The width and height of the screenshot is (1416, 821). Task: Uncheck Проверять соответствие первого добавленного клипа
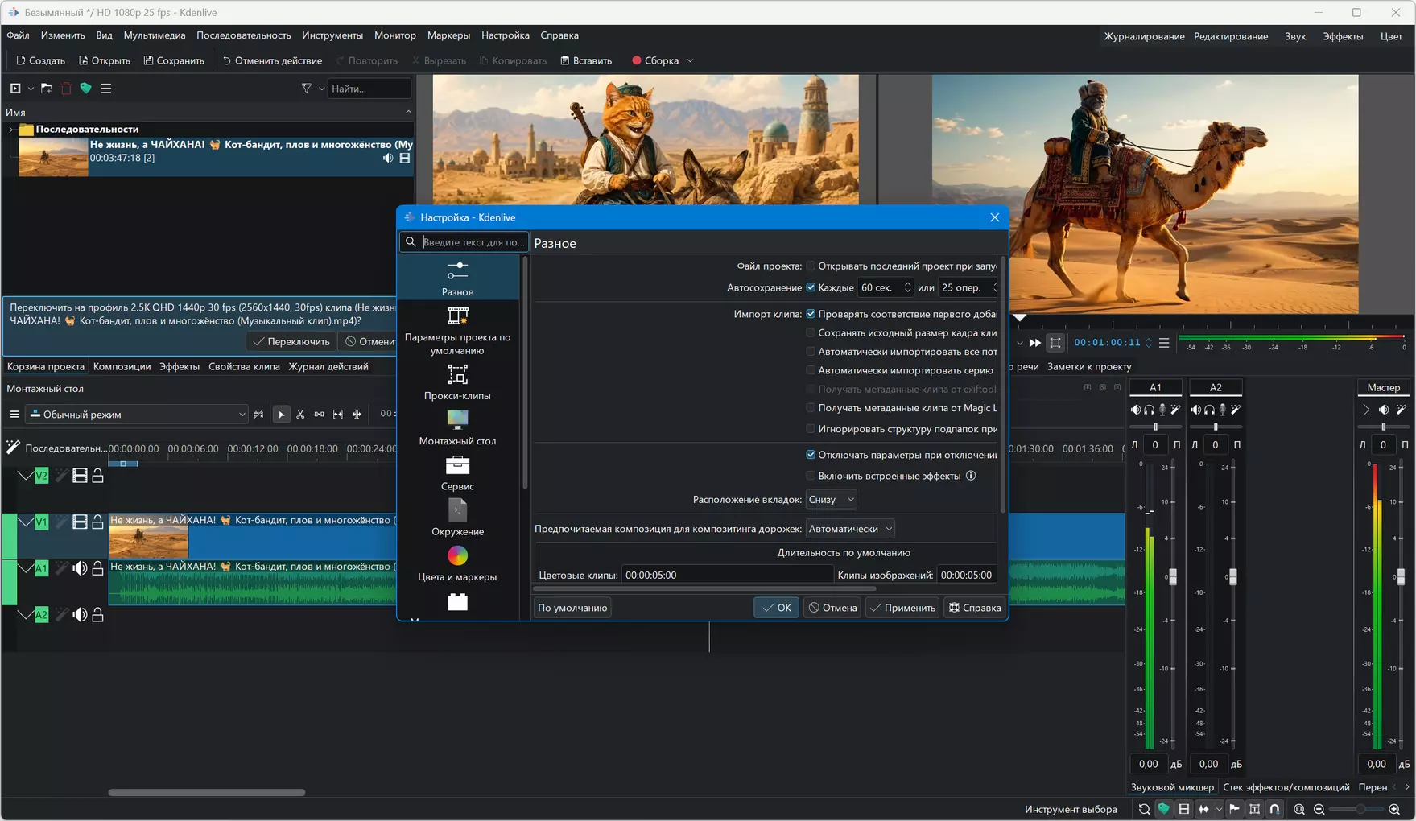(x=811, y=314)
